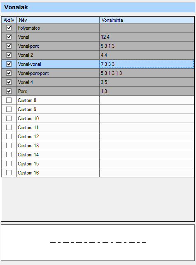Image resolution: width=196 pixels, height=265 pixels.
Task: Disable the Vonal-pont line checkbox
Action: 9,46
